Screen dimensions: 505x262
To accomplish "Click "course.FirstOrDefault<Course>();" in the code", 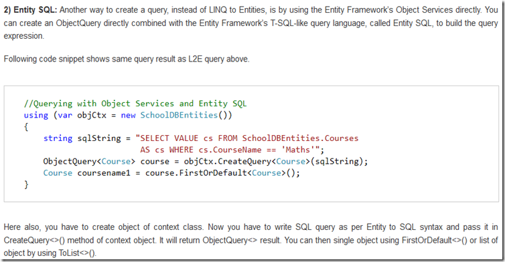I will pos(222,173).
